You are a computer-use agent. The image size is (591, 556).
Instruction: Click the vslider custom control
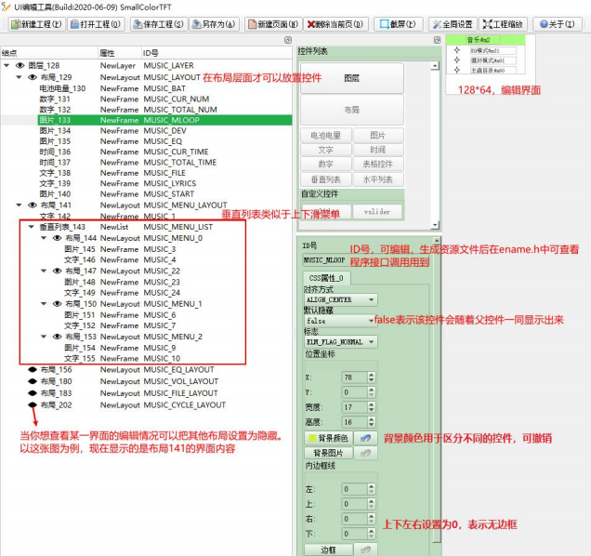[377, 212]
